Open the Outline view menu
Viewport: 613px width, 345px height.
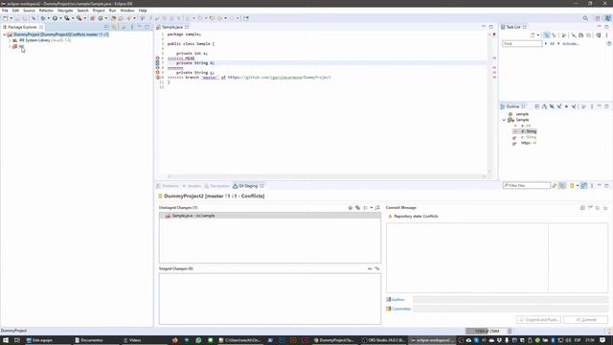[592, 106]
